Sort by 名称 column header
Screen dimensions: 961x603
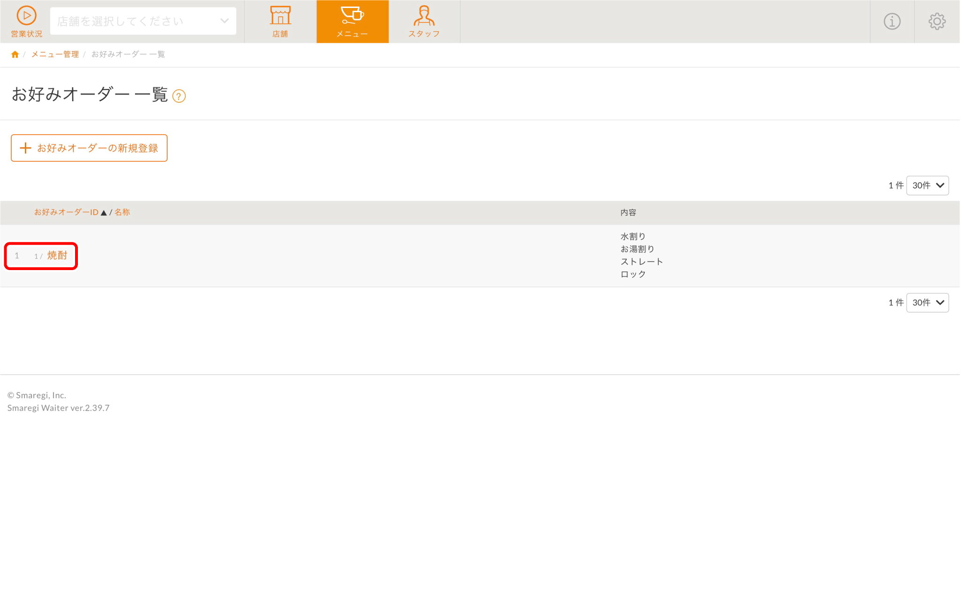pos(122,212)
